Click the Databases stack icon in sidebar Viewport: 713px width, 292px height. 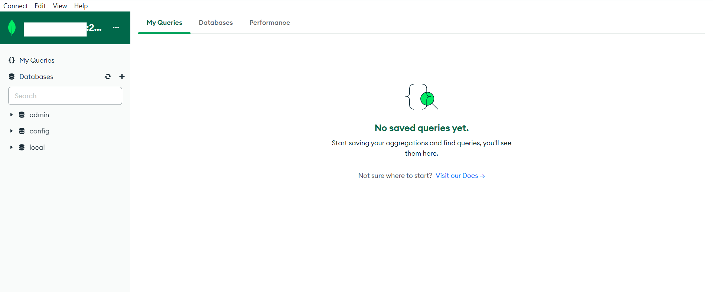(x=12, y=77)
